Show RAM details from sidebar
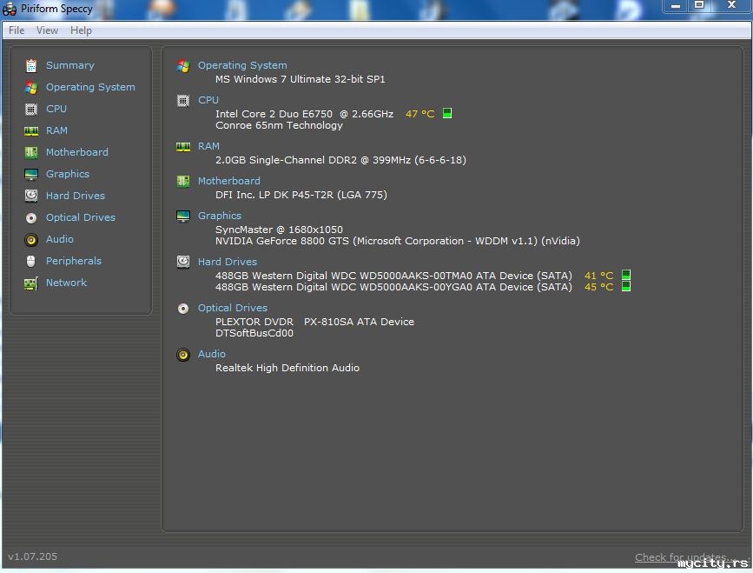The image size is (753, 573). [56, 130]
